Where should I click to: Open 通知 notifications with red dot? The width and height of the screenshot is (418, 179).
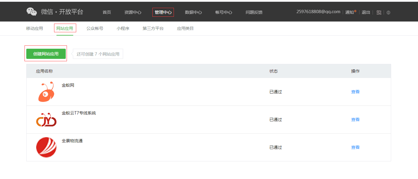point(350,12)
